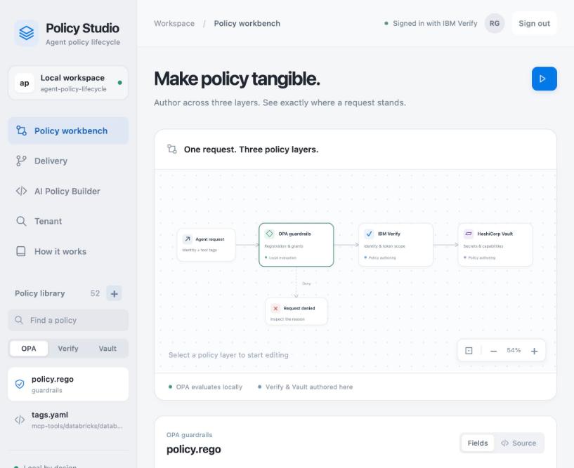This screenshot has height=468, width=574.
Task: Click the Tenant magnifier icon
Action: pos(21,221)
